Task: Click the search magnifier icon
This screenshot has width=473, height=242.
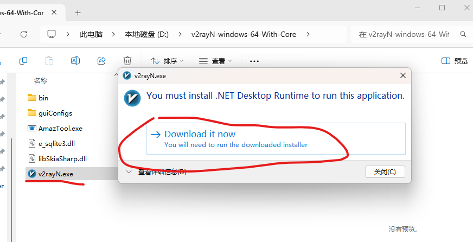Action: point(463,34)
